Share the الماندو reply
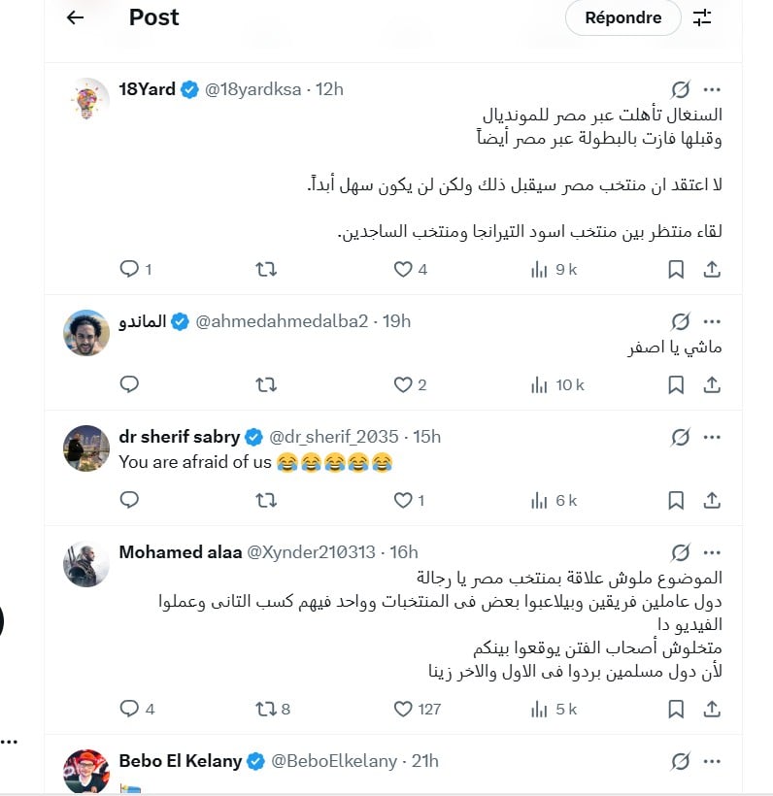 click(x=712, y=385)
